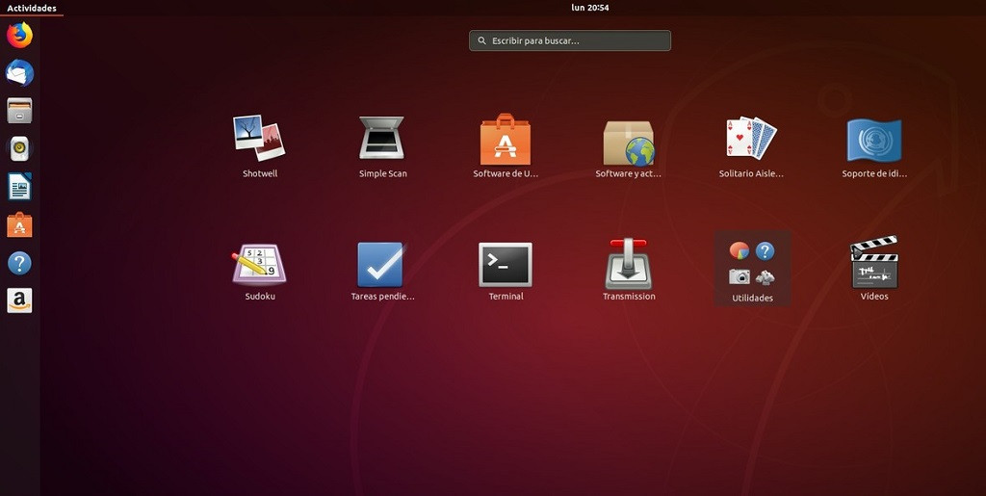
Task: Open Transmission torrent client
Action: [628, 263]
